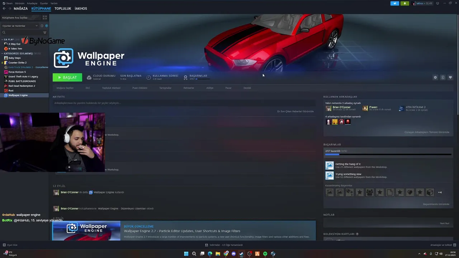The width and height of the screenshot is (459, 258).
Task: Select the Trying something new achievement icon
Action: tap(329, 176)
